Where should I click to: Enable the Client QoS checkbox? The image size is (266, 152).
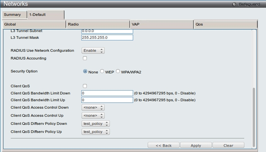(x=85, y=86)
